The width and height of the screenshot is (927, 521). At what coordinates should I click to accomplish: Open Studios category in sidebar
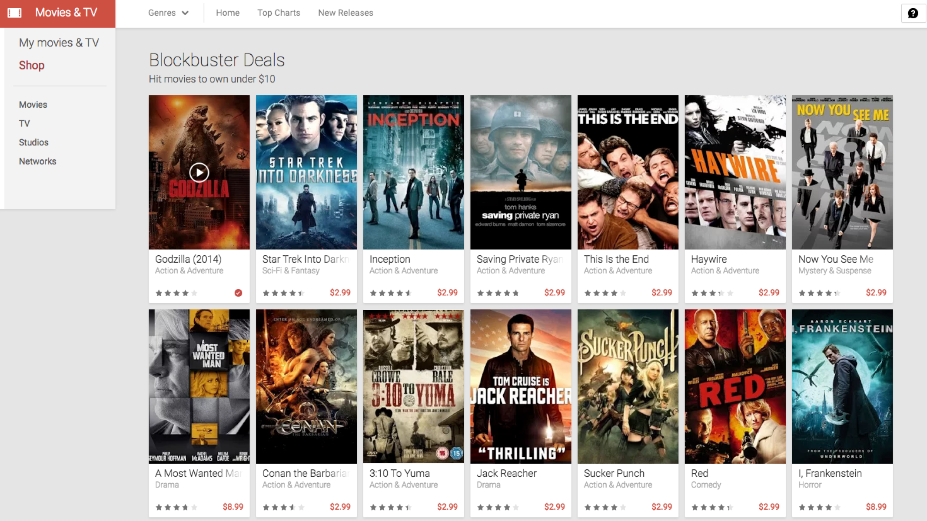pos(33,142)
